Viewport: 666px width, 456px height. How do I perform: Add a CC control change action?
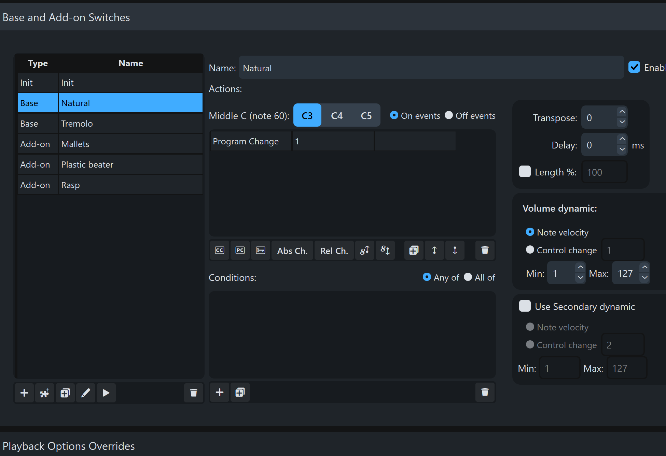[220, 251]
